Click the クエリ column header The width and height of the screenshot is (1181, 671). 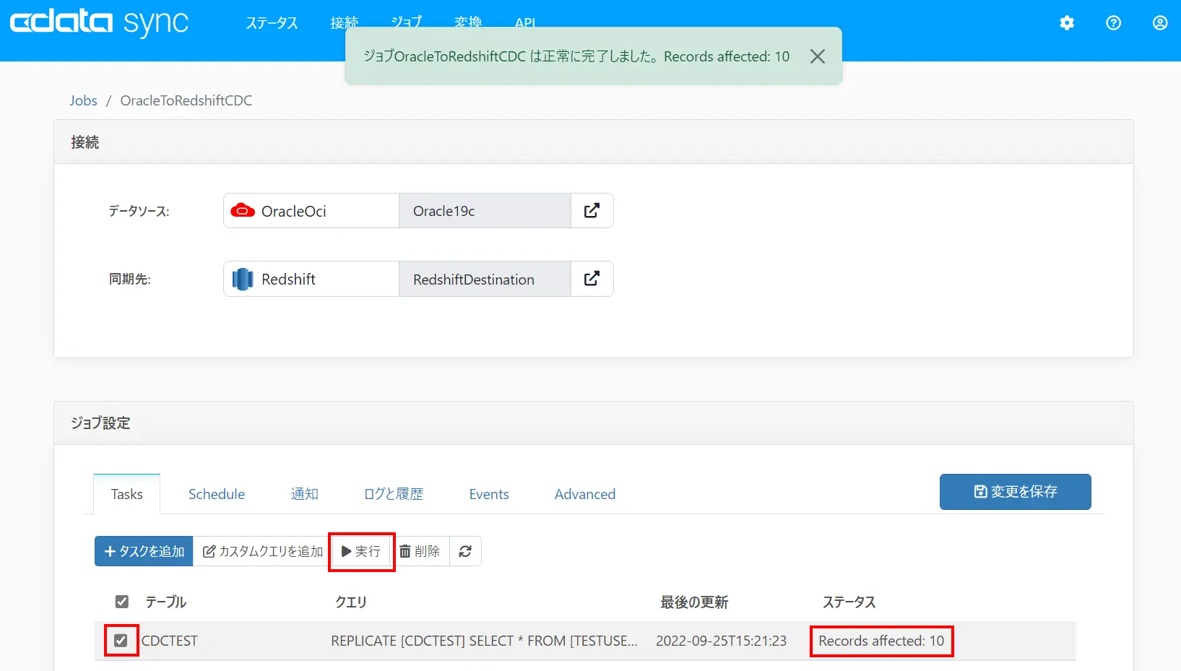click(351, 602)
